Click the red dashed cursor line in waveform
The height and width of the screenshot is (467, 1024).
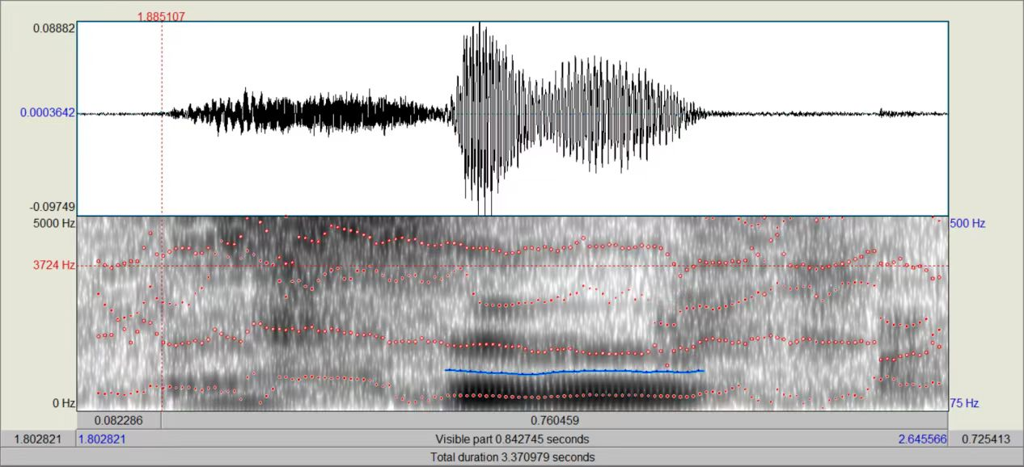point(162,162)
